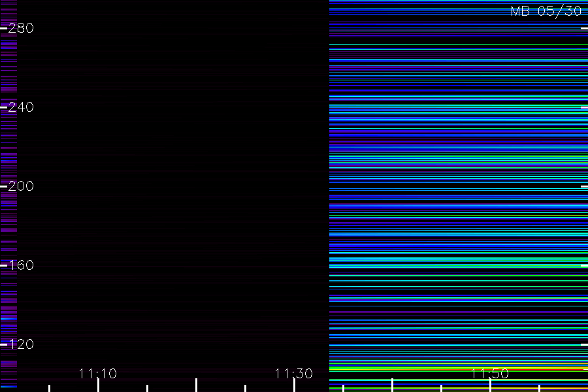The height and width of the screenshot is (392, 588).
Task: Click the 200 frequency axis label
Action: pos(21,186)
